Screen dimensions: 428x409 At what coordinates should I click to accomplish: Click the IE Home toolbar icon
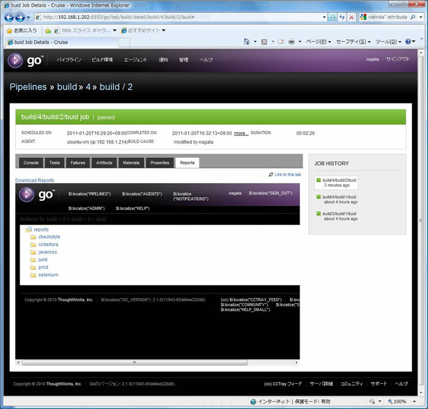[x=248, y=42]
